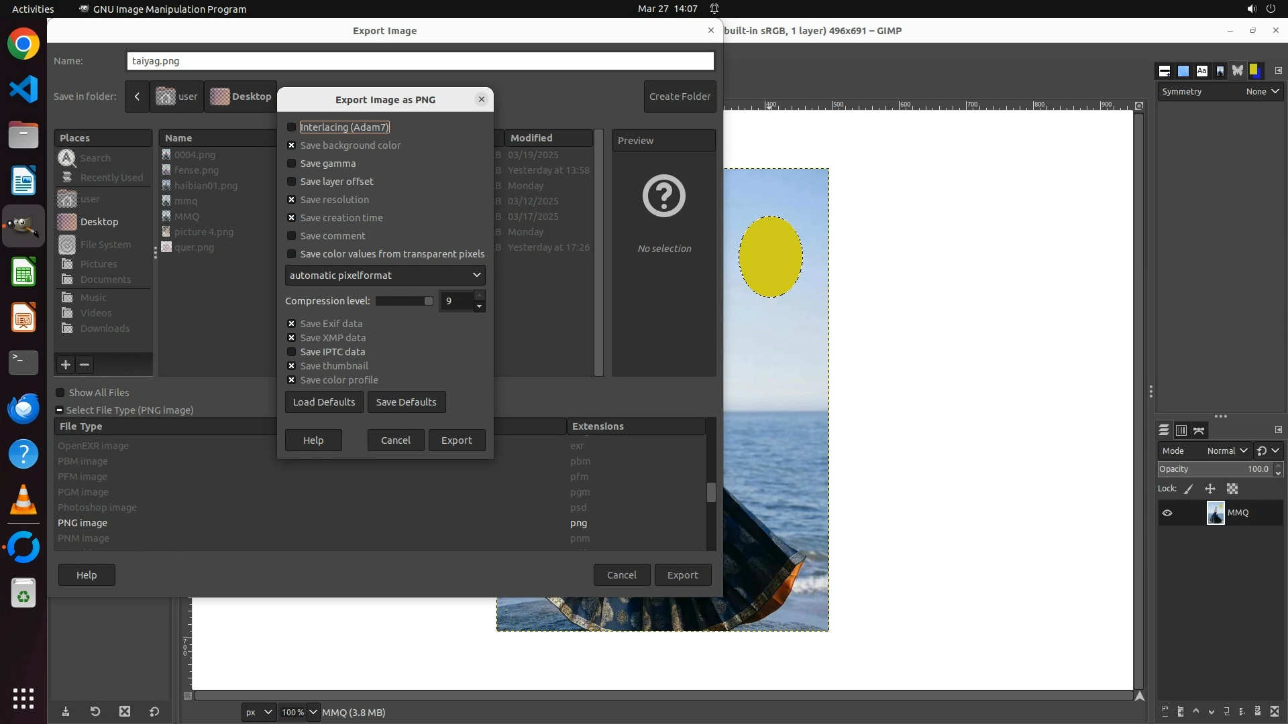Open the layer Mode Normal dropdown
The height and width of the screenshot is (724, 1288).
click(x=1226, y=451)
